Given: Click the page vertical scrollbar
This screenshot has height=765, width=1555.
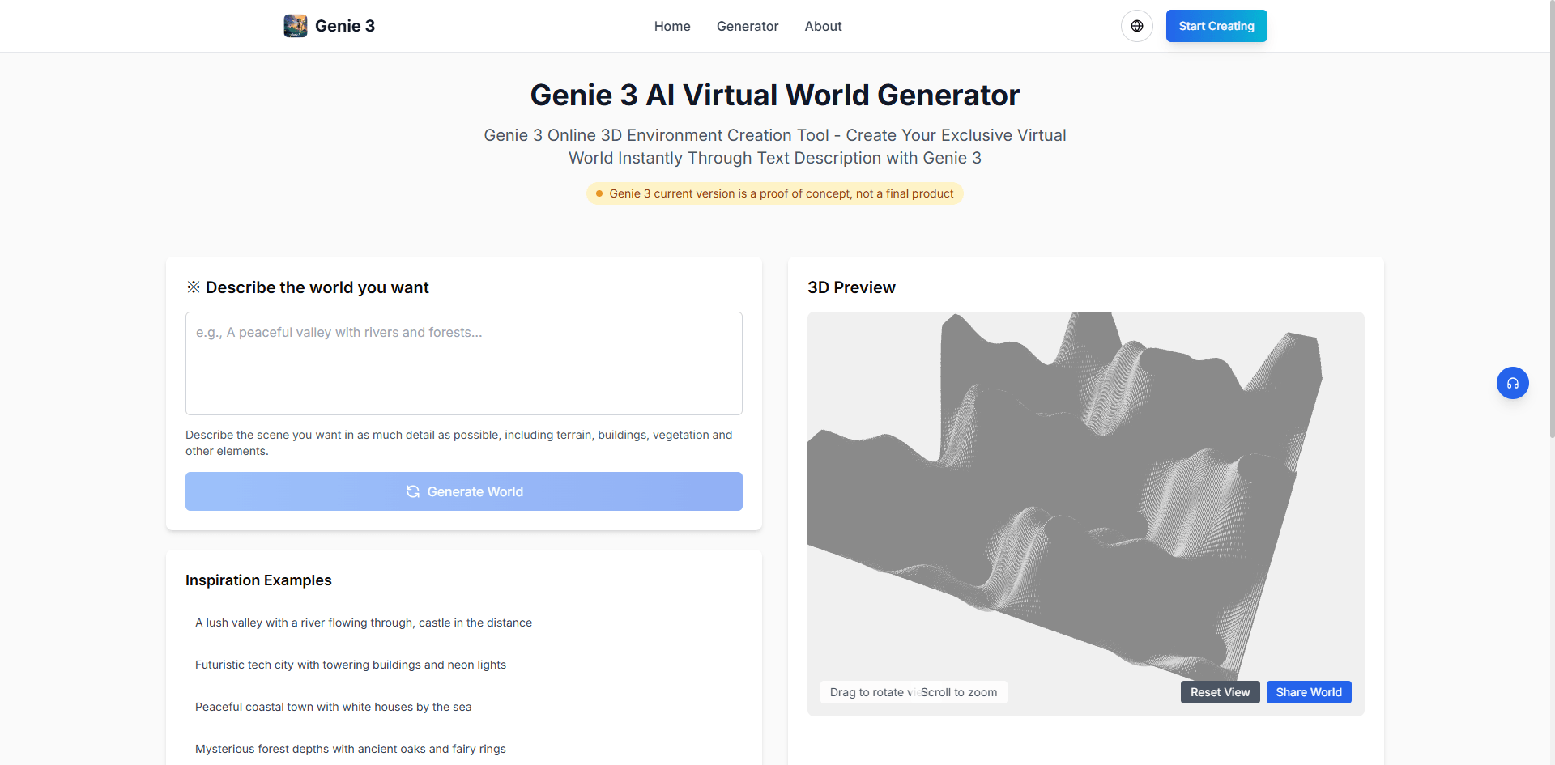Looking at the screenshot, I should click(x=1550, y=243).
